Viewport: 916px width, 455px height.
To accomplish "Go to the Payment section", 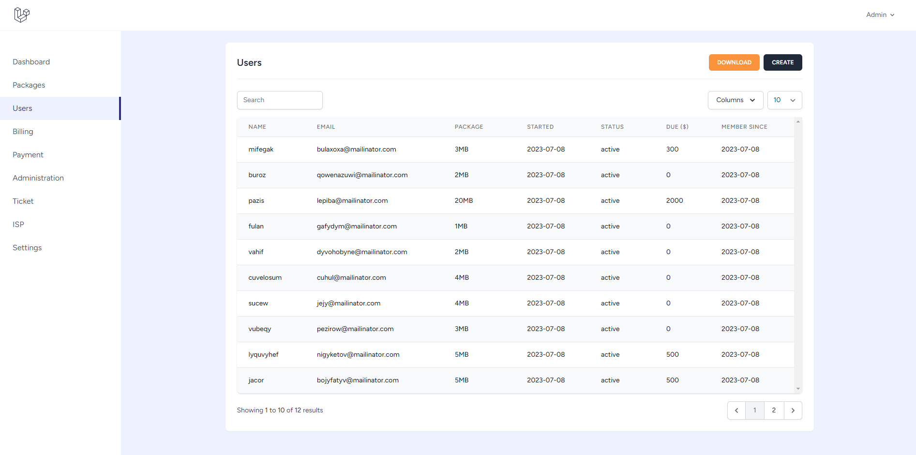I will (x=28, y=154).
